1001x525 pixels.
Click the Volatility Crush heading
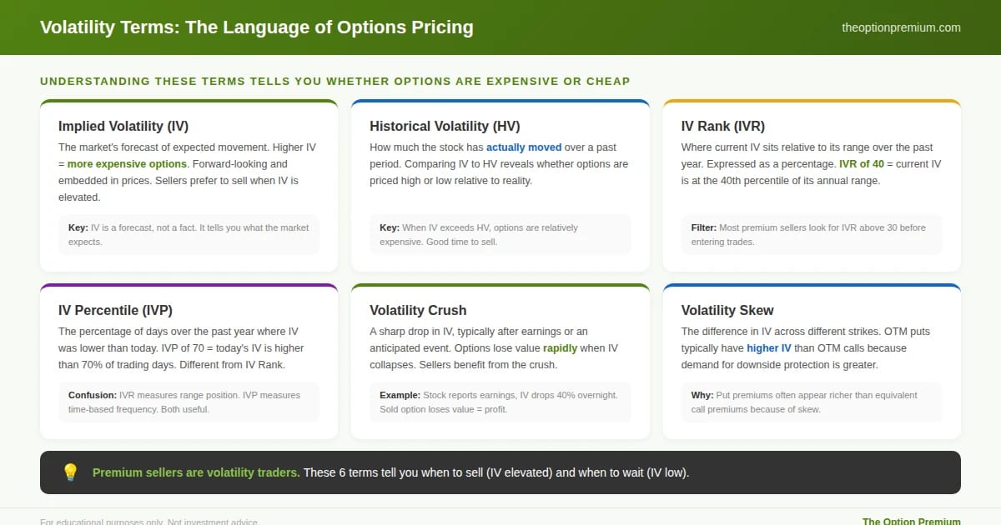(x=418, y=310)
